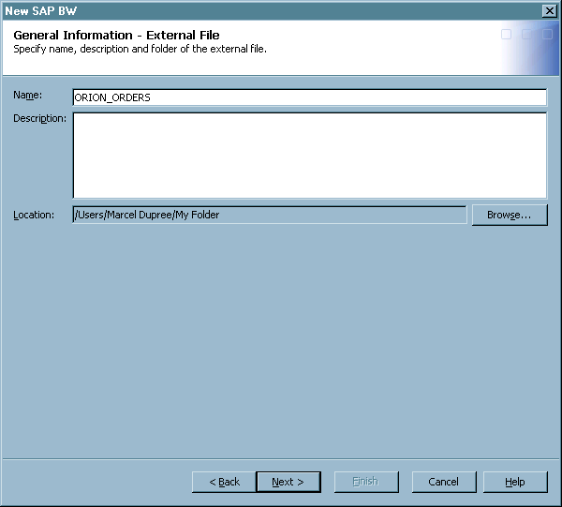Click the Description: label
This screenshot has width=562, height=507.
click(39, 118)
